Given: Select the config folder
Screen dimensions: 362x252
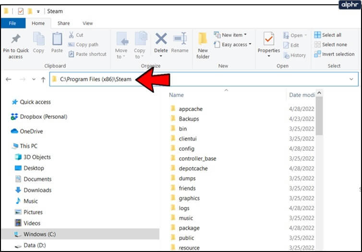Looking at the screenshot, I should [182, 149].
